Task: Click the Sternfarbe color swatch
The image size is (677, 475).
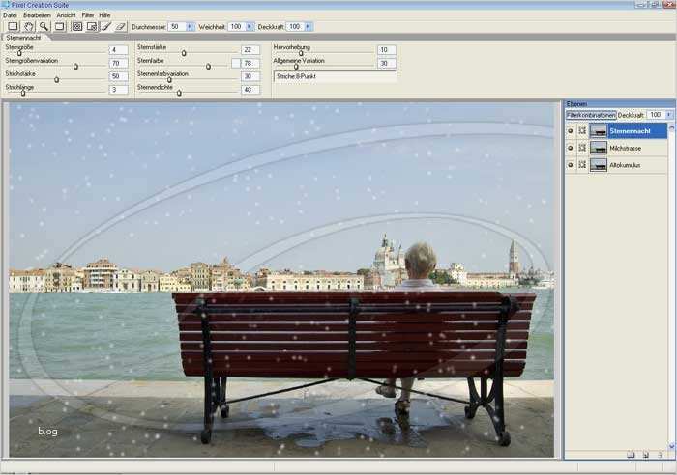Action: pos(235,64)
